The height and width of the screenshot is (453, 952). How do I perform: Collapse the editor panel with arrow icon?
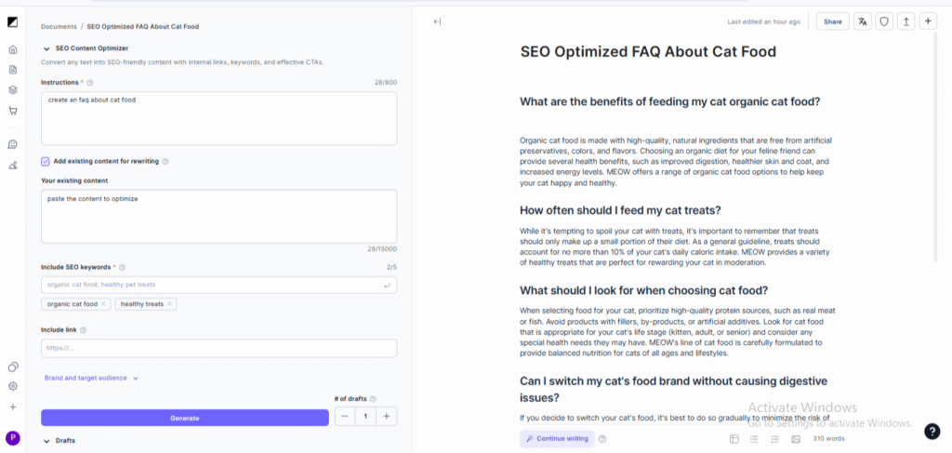click(x=437, y=21)
